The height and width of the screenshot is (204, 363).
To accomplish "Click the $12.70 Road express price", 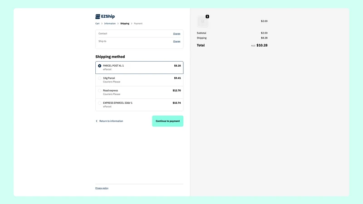I will tap(177, 90).
